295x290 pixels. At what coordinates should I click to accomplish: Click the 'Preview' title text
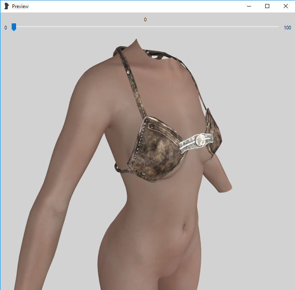[20, 6]
